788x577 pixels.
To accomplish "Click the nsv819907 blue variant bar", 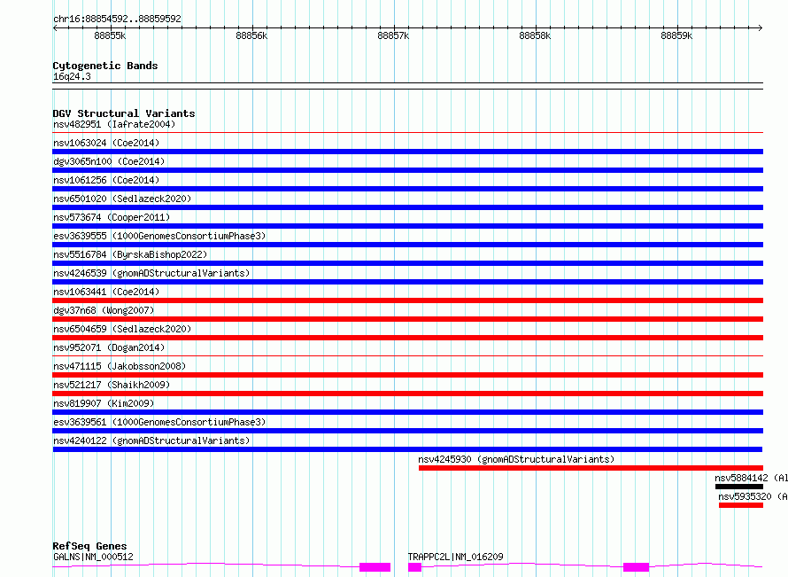I will 407,412.
